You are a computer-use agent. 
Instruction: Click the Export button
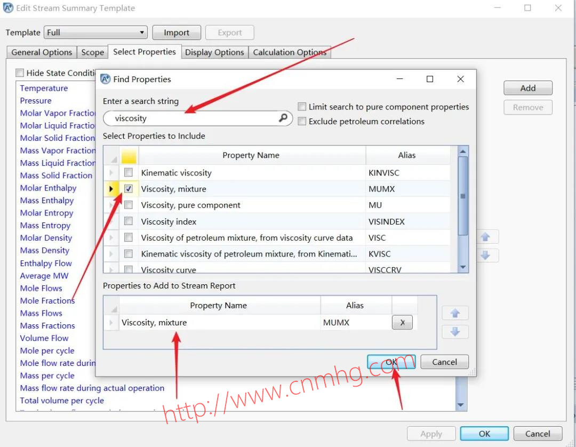pos(229,33)
